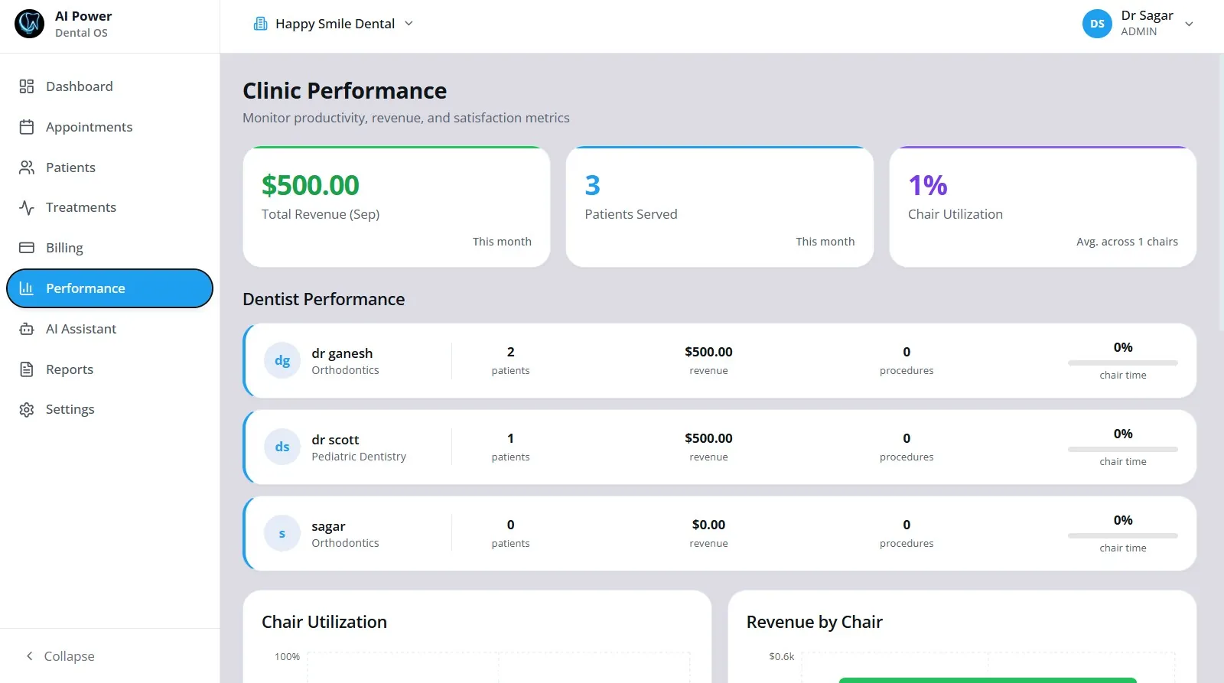Click the AI Assistant robot icon
The height and width of the screenshot is (683, 1224).
(x=27, y=329)
